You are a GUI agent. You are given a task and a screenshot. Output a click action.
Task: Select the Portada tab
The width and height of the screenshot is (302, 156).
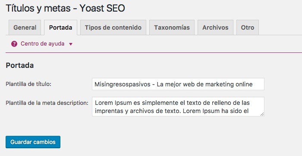(60, 28)
